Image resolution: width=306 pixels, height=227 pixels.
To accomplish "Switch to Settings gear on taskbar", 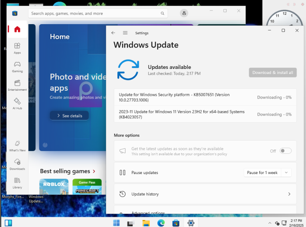I will (x=191, y=223).
